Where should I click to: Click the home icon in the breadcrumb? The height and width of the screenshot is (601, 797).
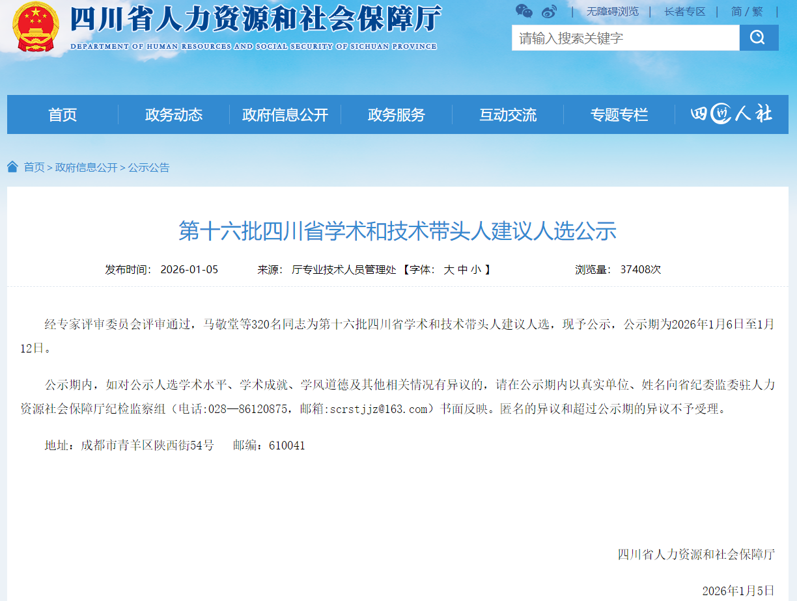(x=12, y=167)
